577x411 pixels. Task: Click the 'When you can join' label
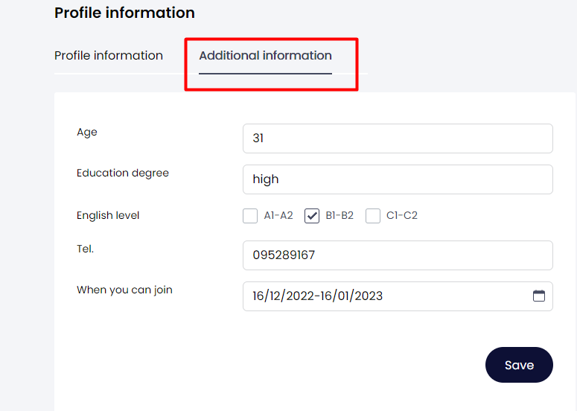coord(124,290)
